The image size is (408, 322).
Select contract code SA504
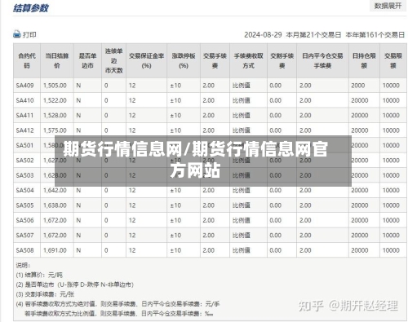[24, 190]
